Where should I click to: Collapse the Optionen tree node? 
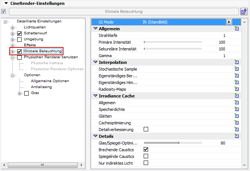[x=12, y=75]
